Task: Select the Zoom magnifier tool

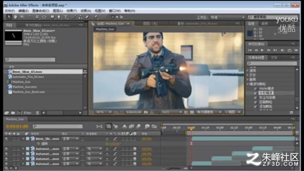Action: [22, 17]
